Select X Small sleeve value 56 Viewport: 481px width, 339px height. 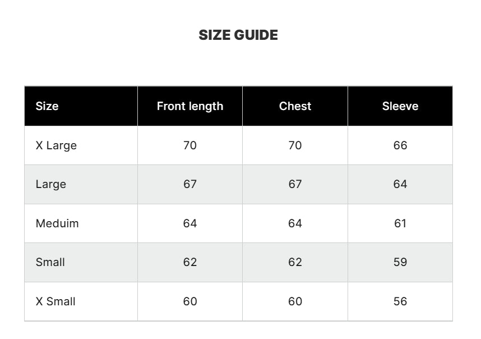pyautogui.click(x=400, y=301)
